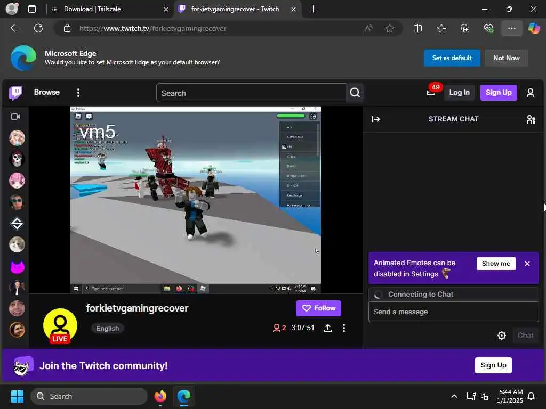Open the muted volume tray icon

click(x=484, y=396)
